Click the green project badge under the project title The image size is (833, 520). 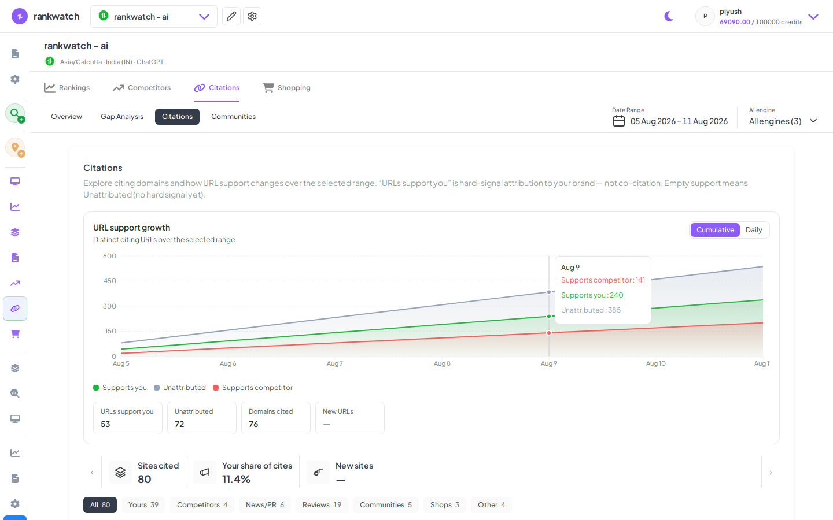(x=50, y=61)
